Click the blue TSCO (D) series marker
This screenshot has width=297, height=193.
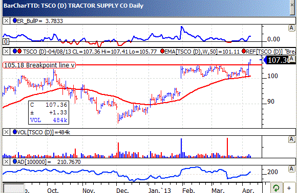[x=15, y=51]
